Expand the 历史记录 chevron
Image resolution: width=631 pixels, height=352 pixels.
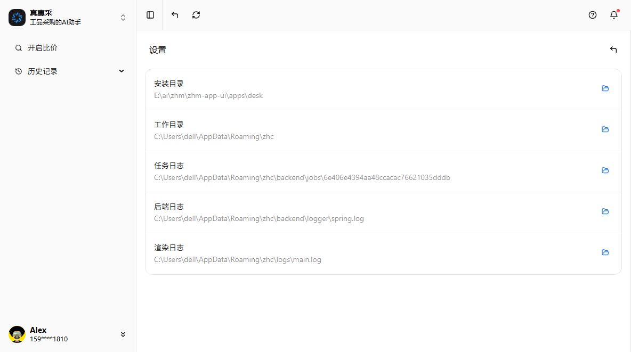pyautogui.click(x=122, y=71)
